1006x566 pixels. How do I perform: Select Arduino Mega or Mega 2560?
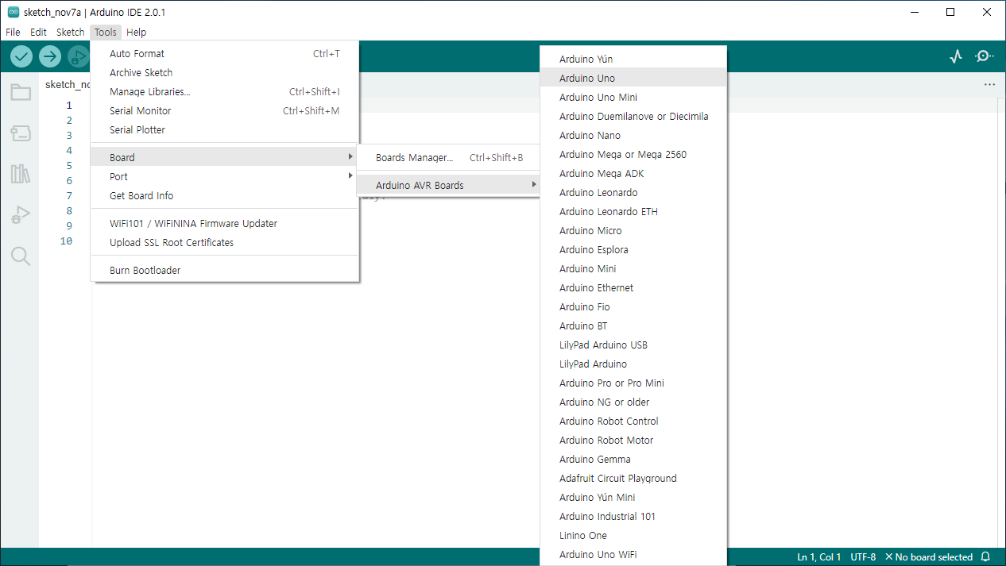[633, 155]
